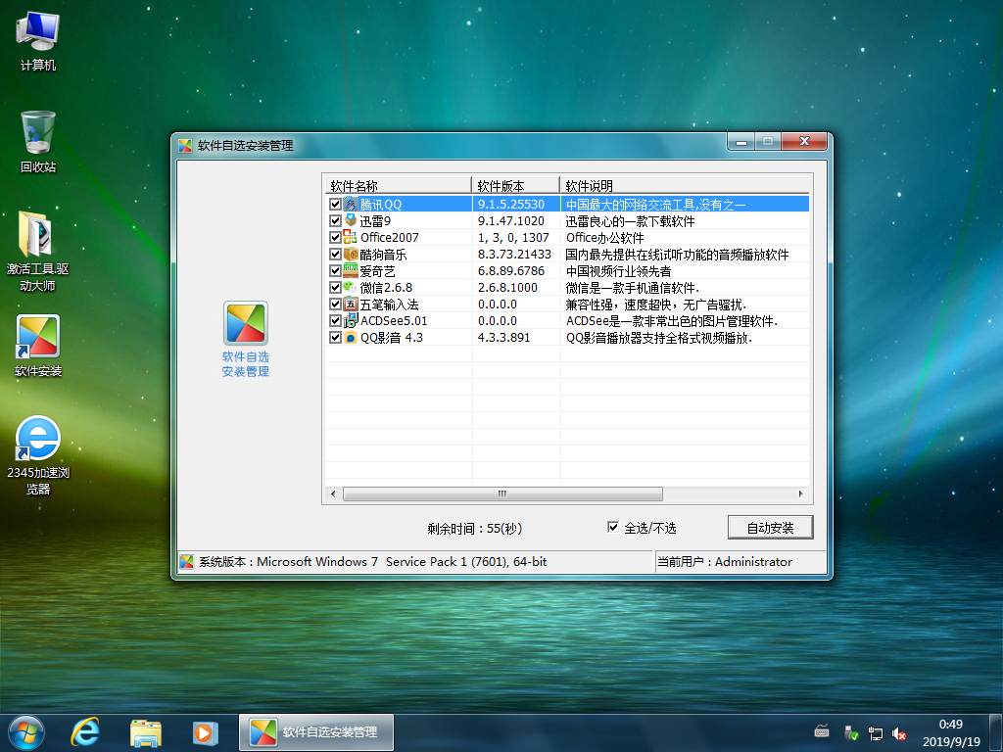Click the 当前用户 Administrator status text

725,561
